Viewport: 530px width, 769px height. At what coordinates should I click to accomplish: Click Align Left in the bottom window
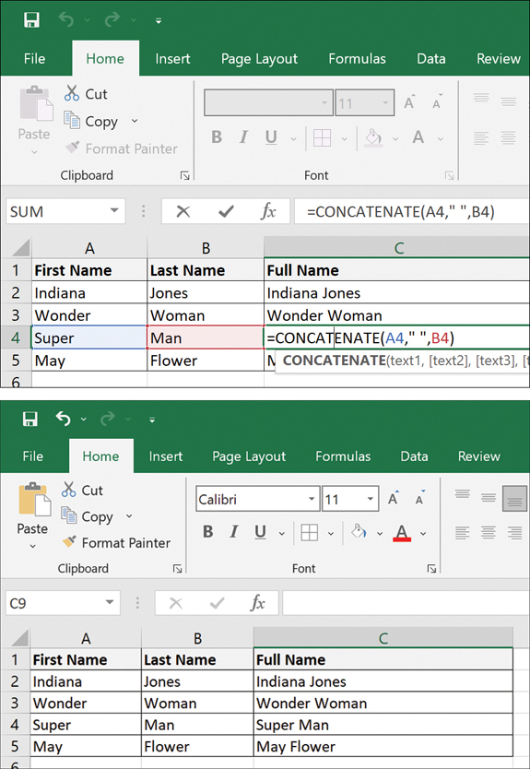pyautogui.click(x=463, y=532)
